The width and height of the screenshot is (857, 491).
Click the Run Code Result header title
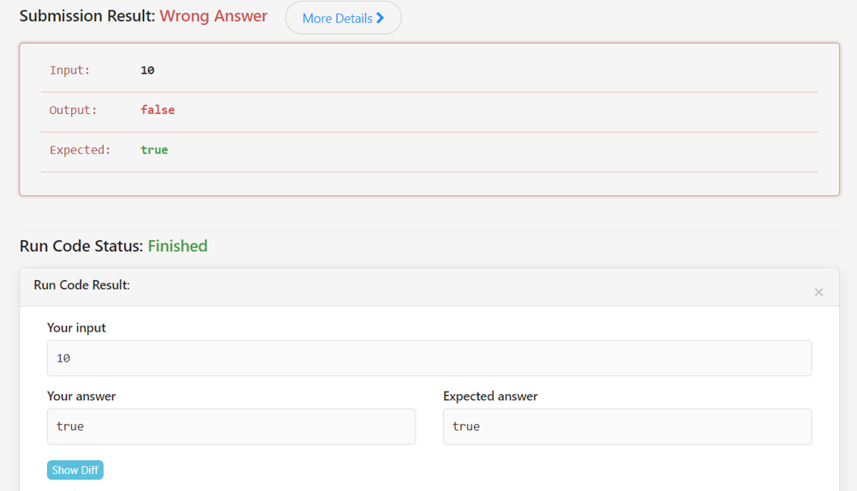tap(81, 284)
